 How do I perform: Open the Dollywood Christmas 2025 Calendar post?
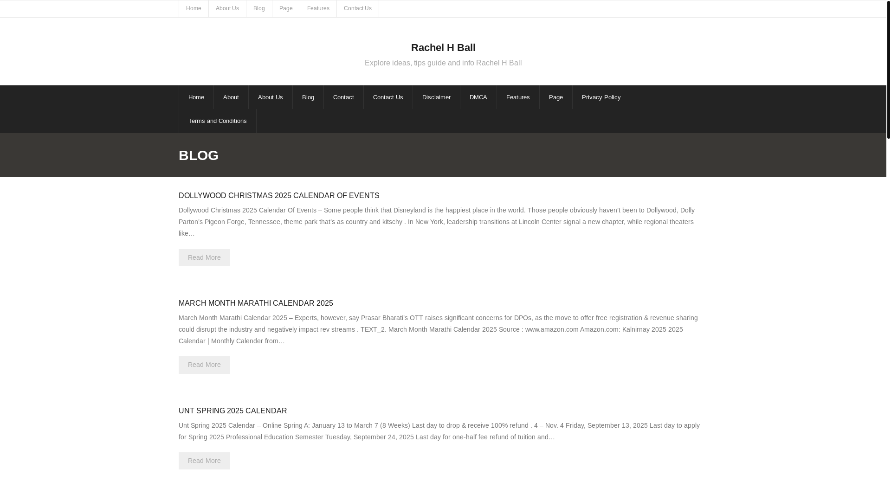(x=279, y=196)
